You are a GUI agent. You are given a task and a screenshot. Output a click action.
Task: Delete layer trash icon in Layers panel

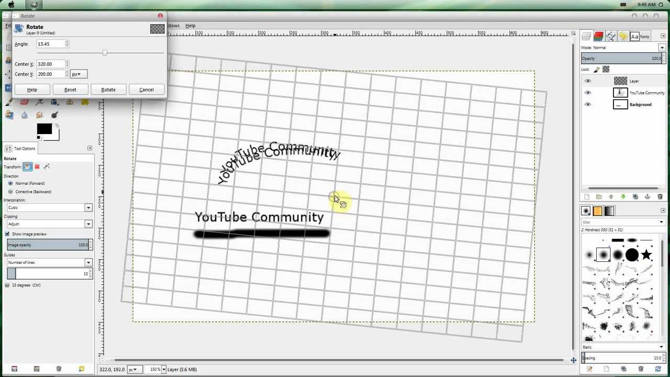pos(660,197)
